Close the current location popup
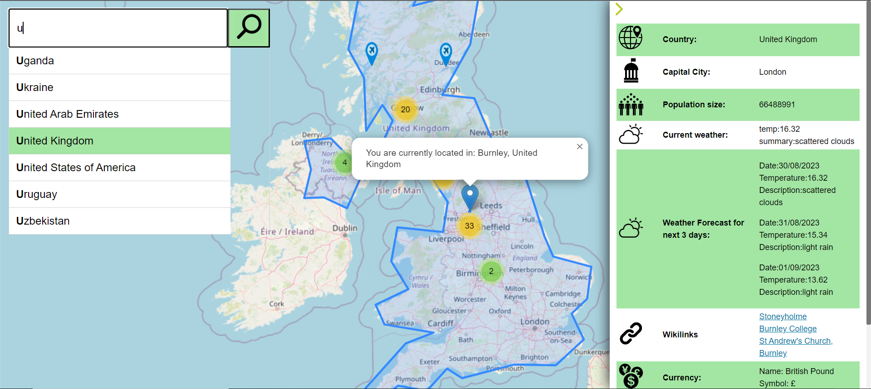 (x=579, y=147)
